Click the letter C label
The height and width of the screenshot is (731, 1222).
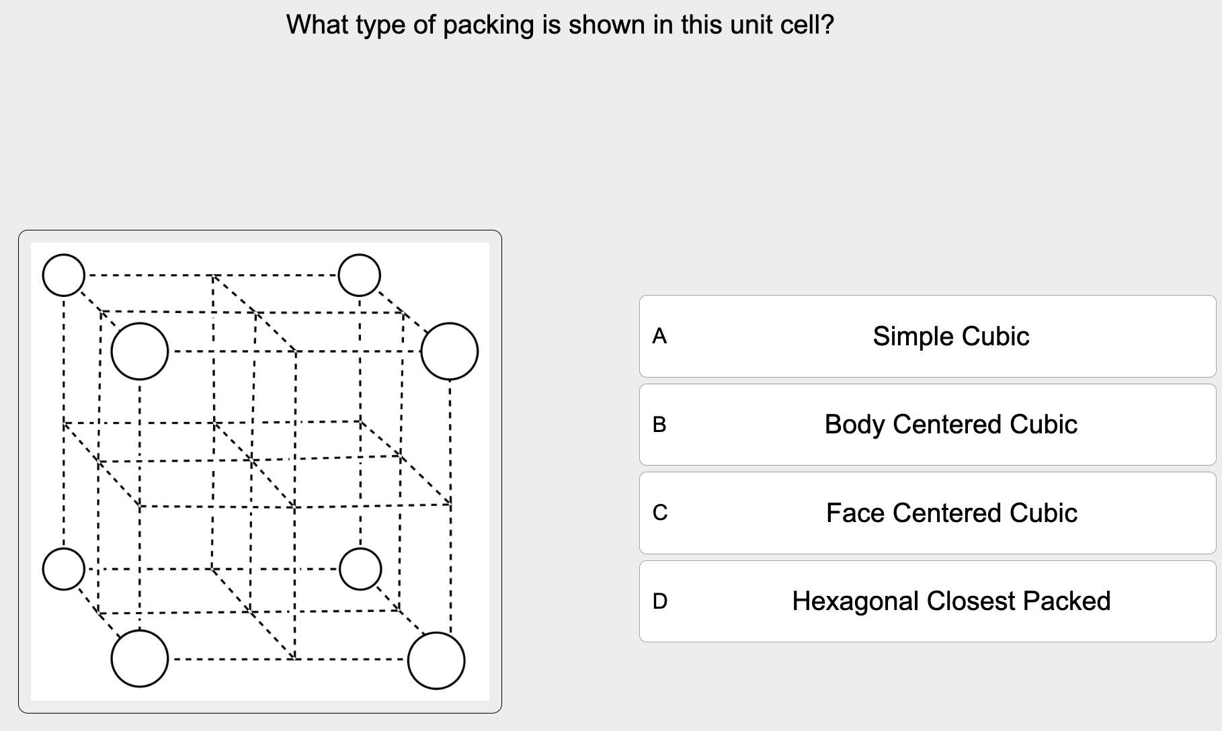coord(659,513)
